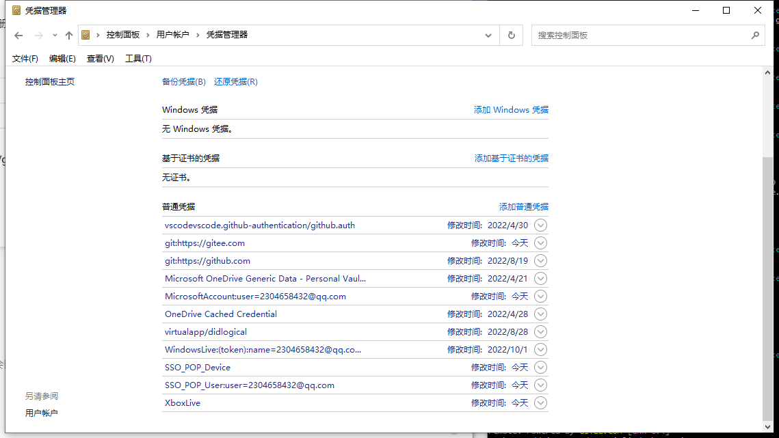The image size is (779, 438).
Task: Click the vertical scrollbar up arrow
Action: [x=767, y=72]
